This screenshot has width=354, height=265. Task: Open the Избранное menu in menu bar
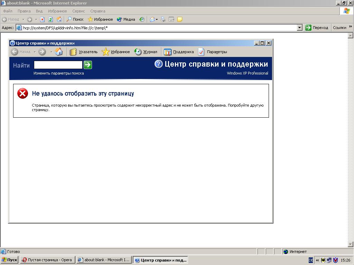[57, 11]
